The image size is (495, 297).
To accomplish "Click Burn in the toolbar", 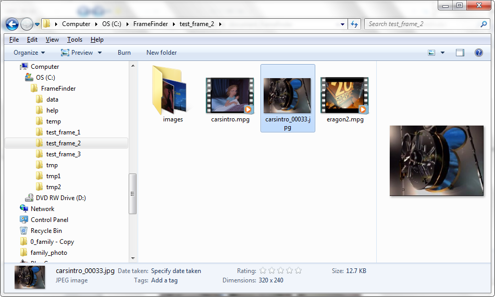I will point(124,53).
